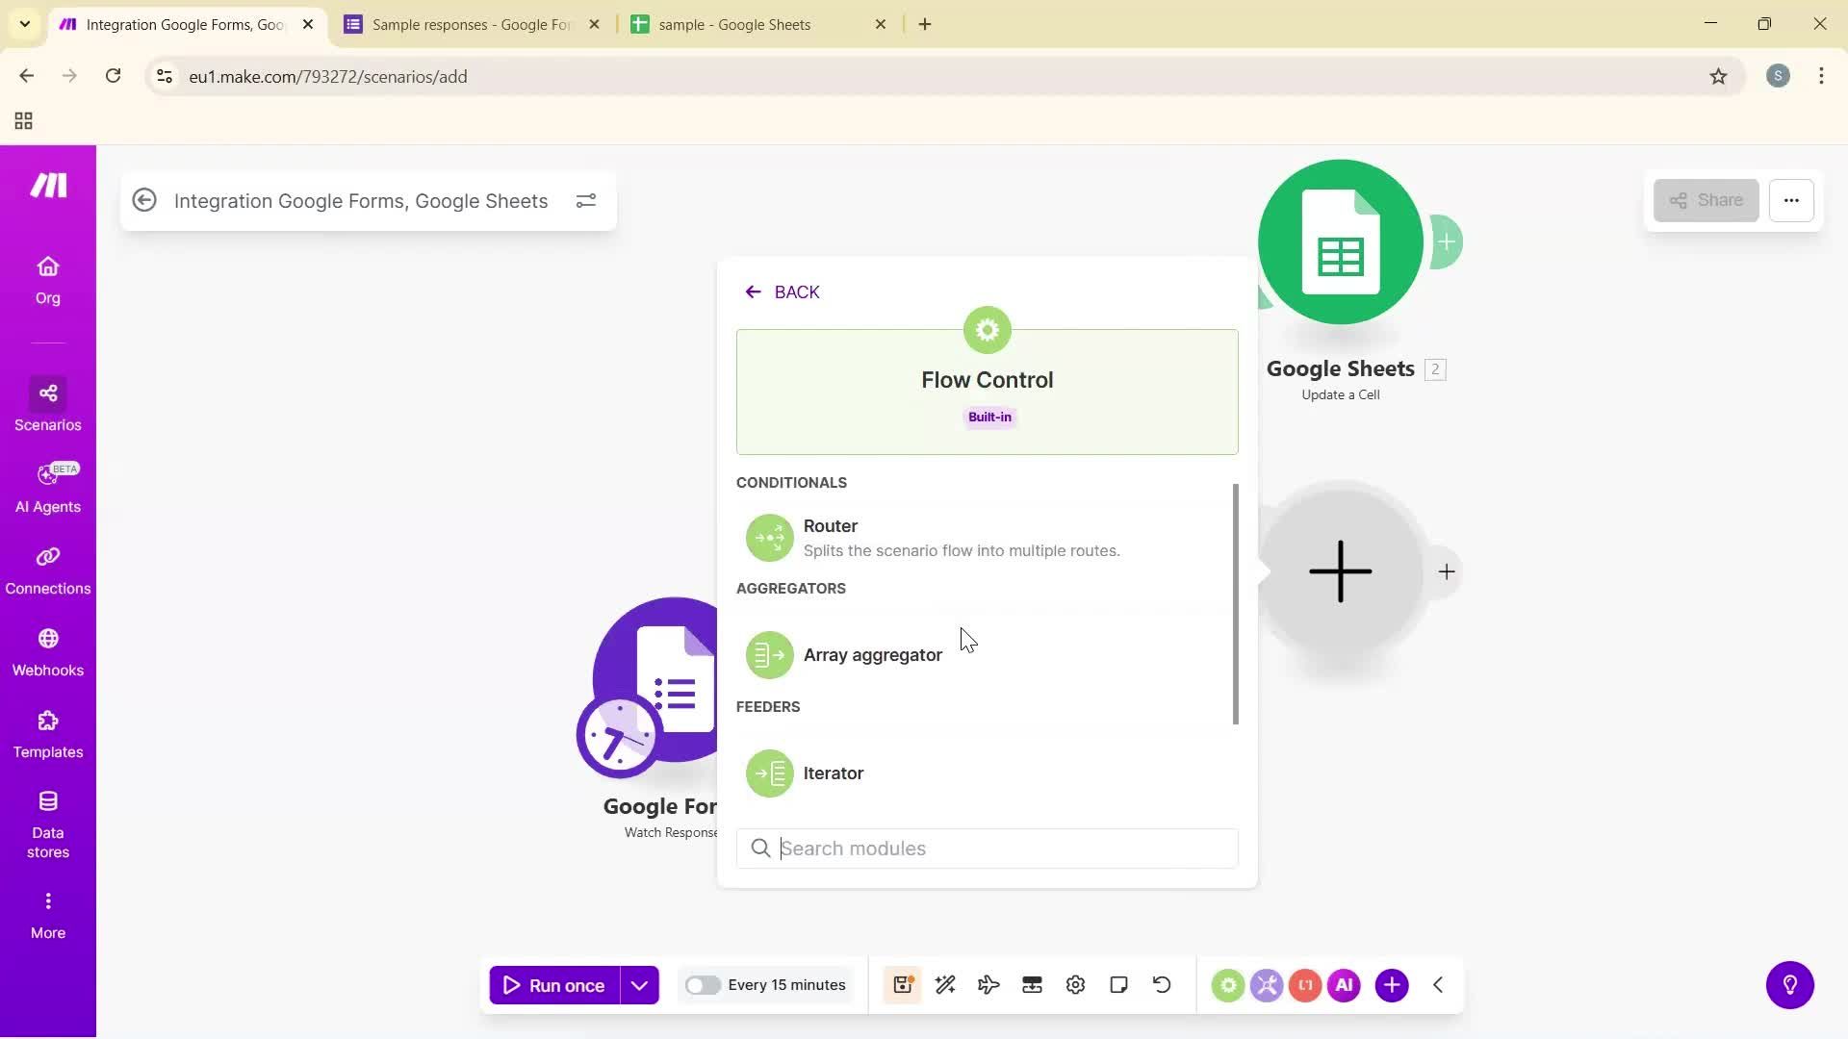Open scenario filter settings beside the title

[x=586, y=200]
